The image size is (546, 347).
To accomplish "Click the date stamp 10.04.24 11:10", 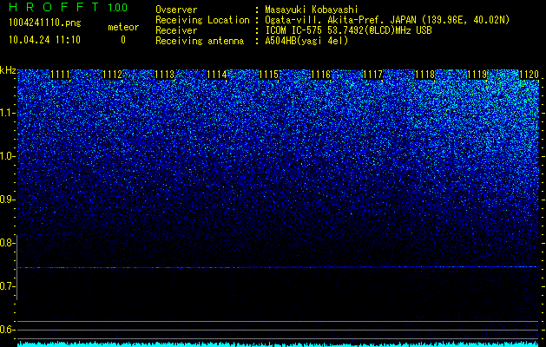I will tap(44, 40).
